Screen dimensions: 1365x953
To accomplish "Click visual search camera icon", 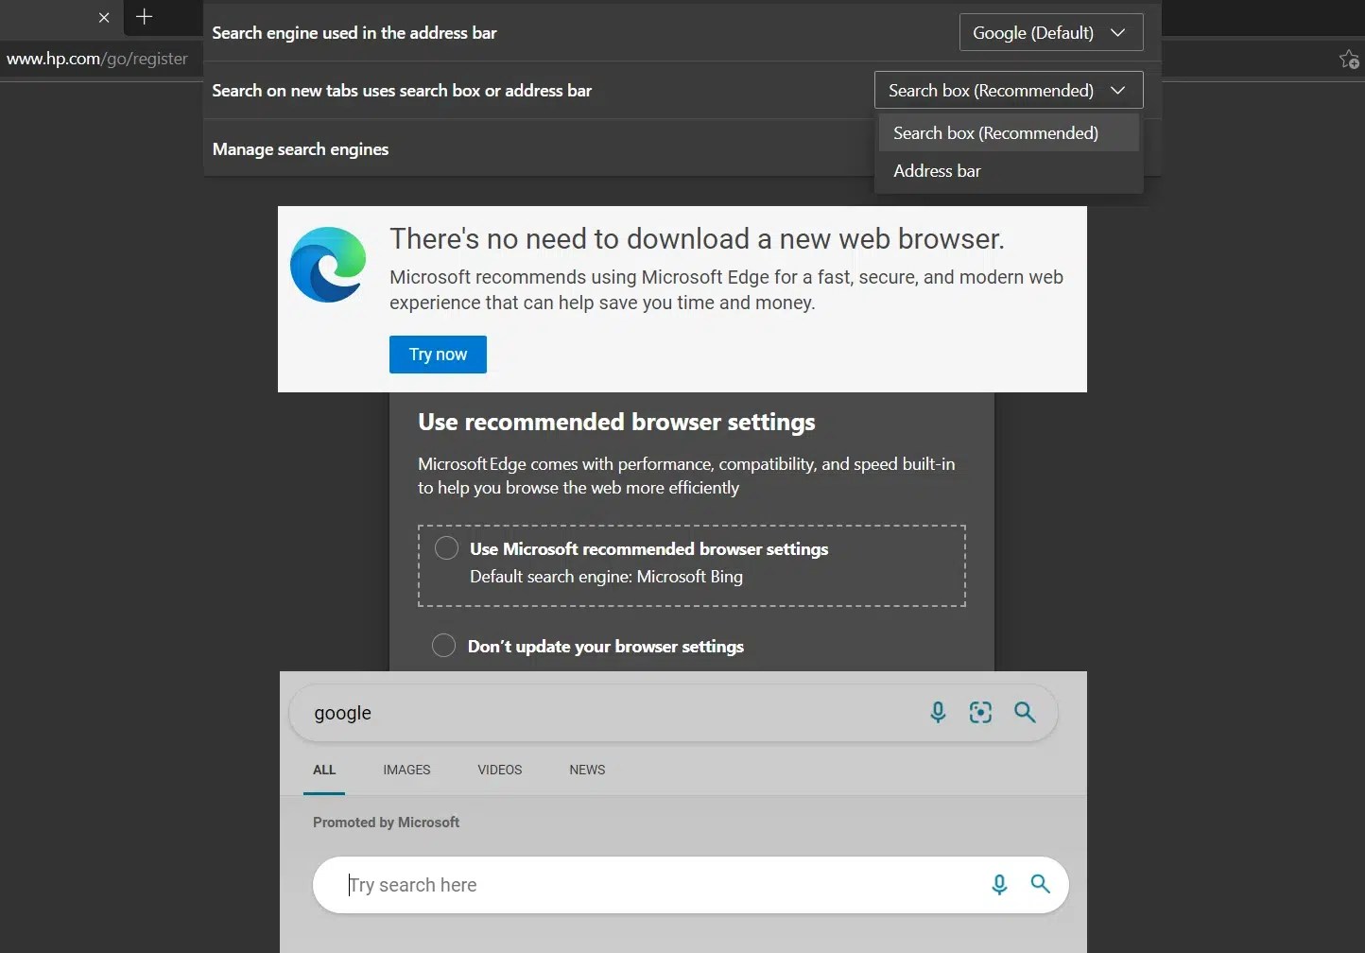I will point(981,713).
